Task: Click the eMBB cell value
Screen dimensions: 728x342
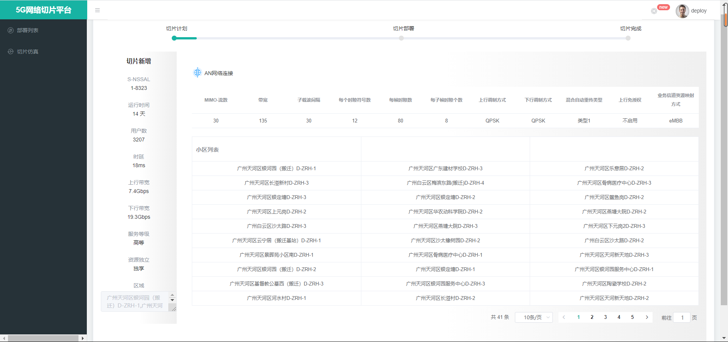Action: point(676,121)
